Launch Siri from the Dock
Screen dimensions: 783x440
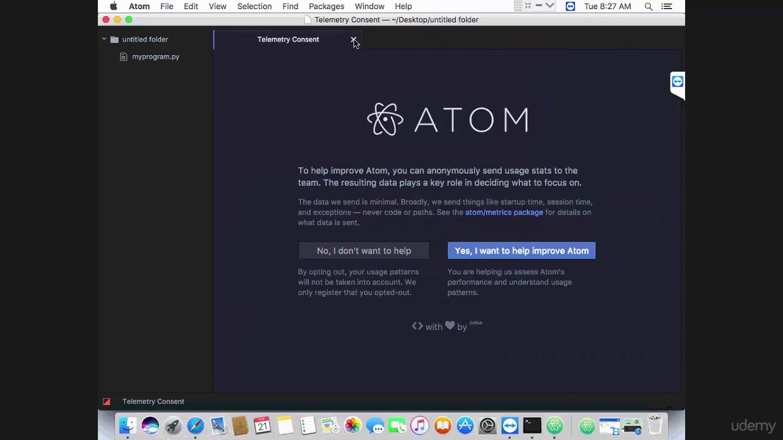coord(150,425)
